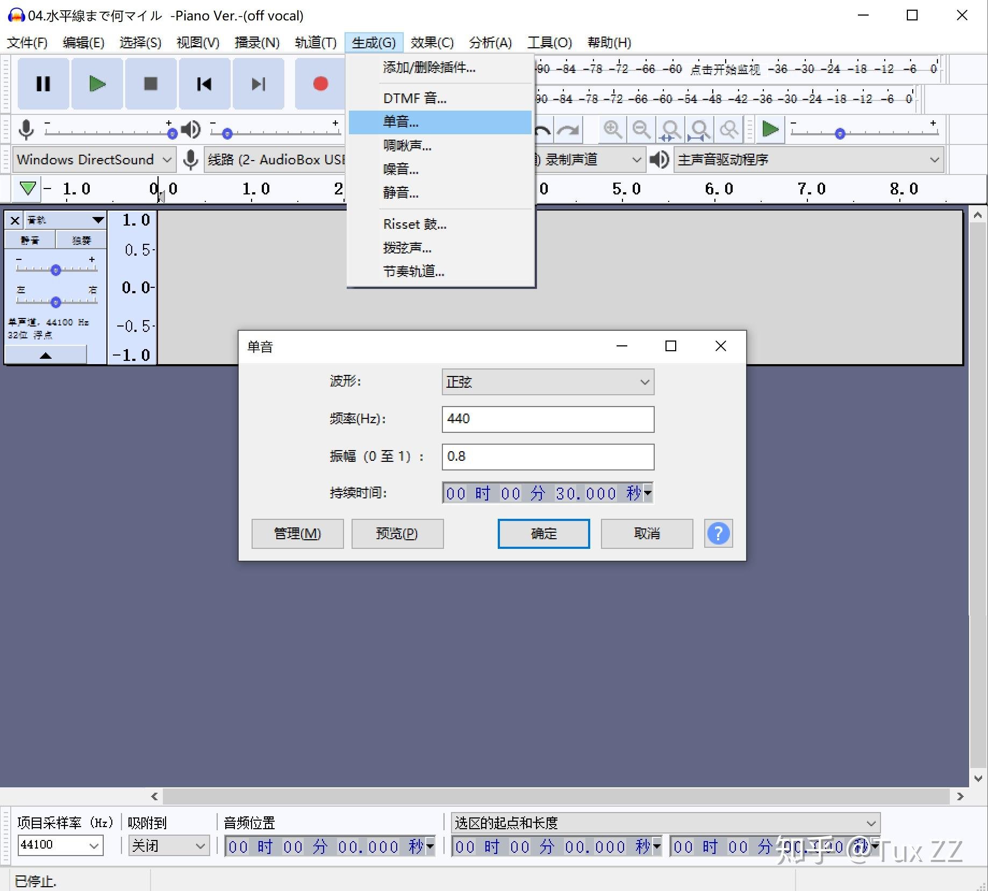Click the Play-at-speed green arrow
988x891 pixels.
770,129
